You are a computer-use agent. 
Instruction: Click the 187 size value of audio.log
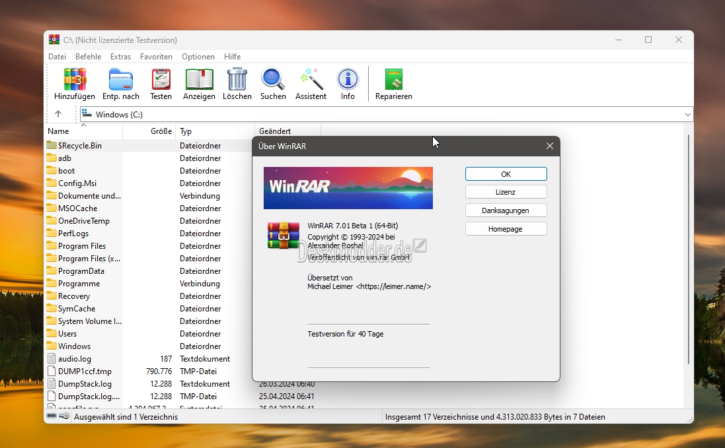click(x=166, y=358)
